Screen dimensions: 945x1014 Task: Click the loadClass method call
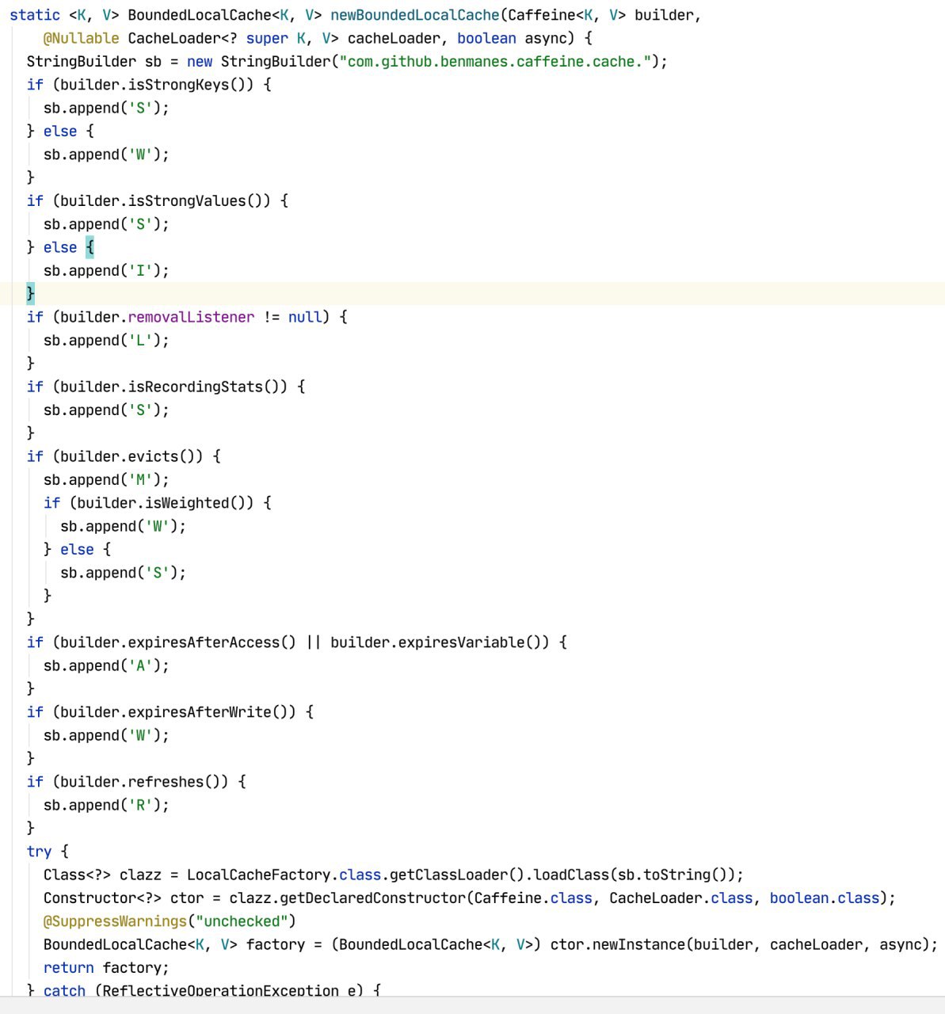coord(571,875)
